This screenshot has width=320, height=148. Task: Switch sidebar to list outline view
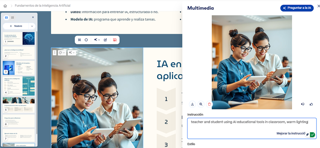tap(13, 18)
